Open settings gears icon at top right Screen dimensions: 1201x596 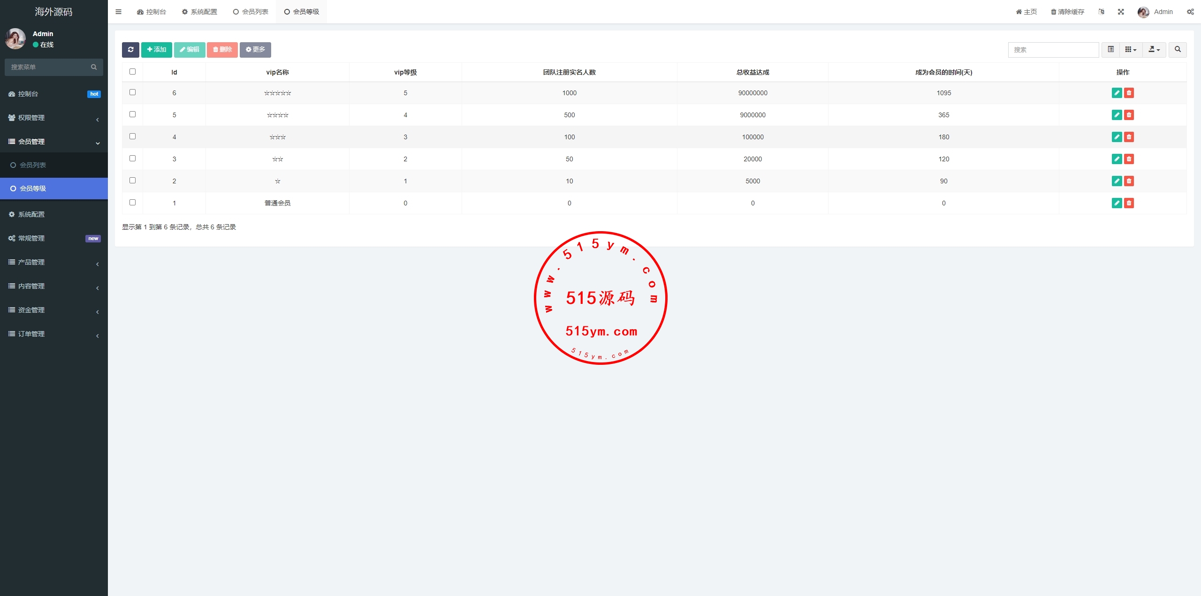click(1190, 12)
